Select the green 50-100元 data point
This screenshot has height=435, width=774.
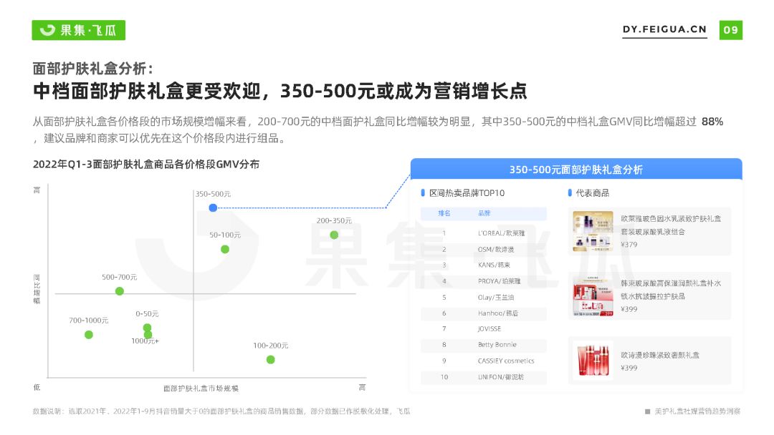point(225,249)
